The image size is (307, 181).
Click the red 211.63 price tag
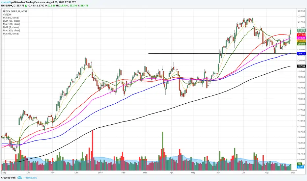click(x=301, y=35)
